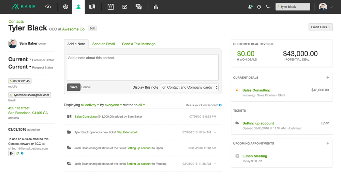Open info icon beside Contact card text

[220, 105]
